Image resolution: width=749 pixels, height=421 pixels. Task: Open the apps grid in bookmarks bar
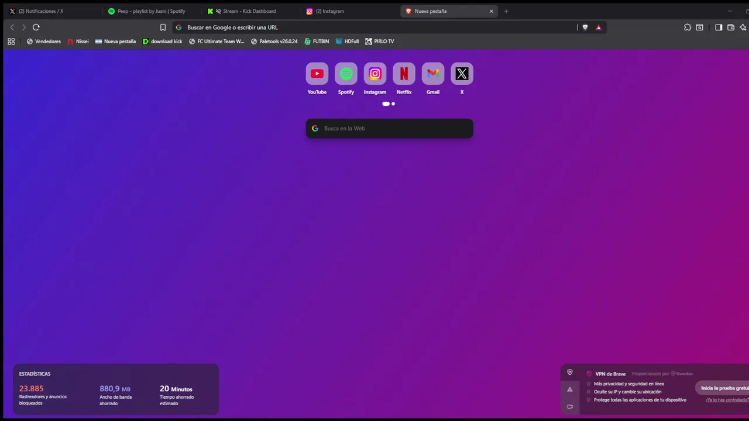point(11,42)
